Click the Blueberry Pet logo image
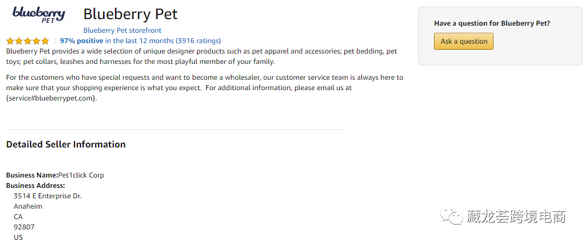Screen dimensions: 585x242 click(x=38, y=15)
